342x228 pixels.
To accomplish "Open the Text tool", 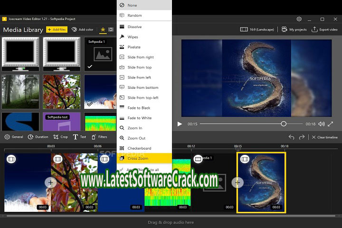I will (79, 137).
